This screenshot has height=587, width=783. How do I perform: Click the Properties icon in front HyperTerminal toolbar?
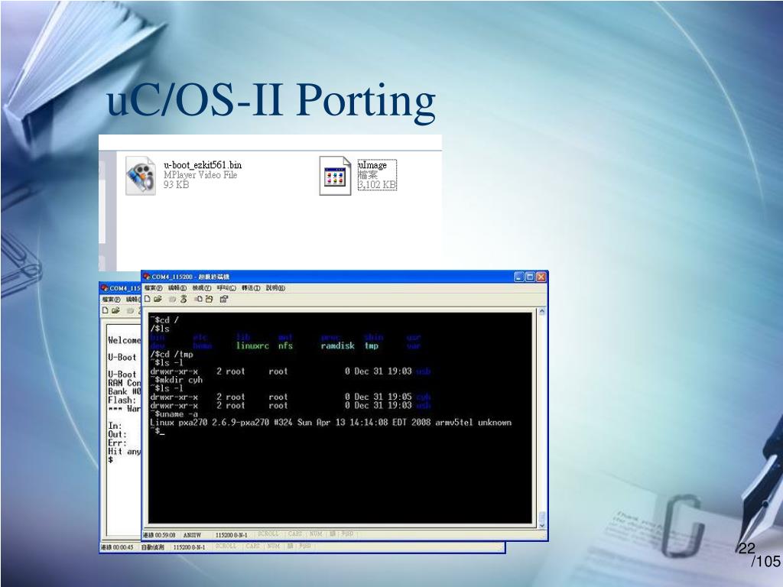pos(224,299)
